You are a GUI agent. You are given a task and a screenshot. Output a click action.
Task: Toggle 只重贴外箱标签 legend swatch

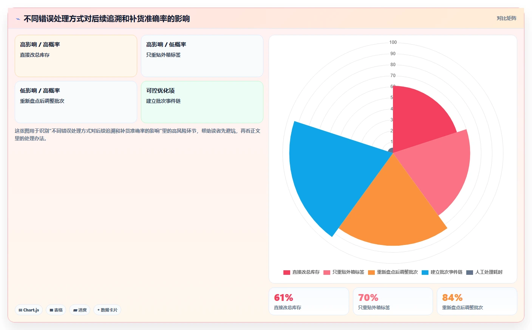tap(327, 272)
